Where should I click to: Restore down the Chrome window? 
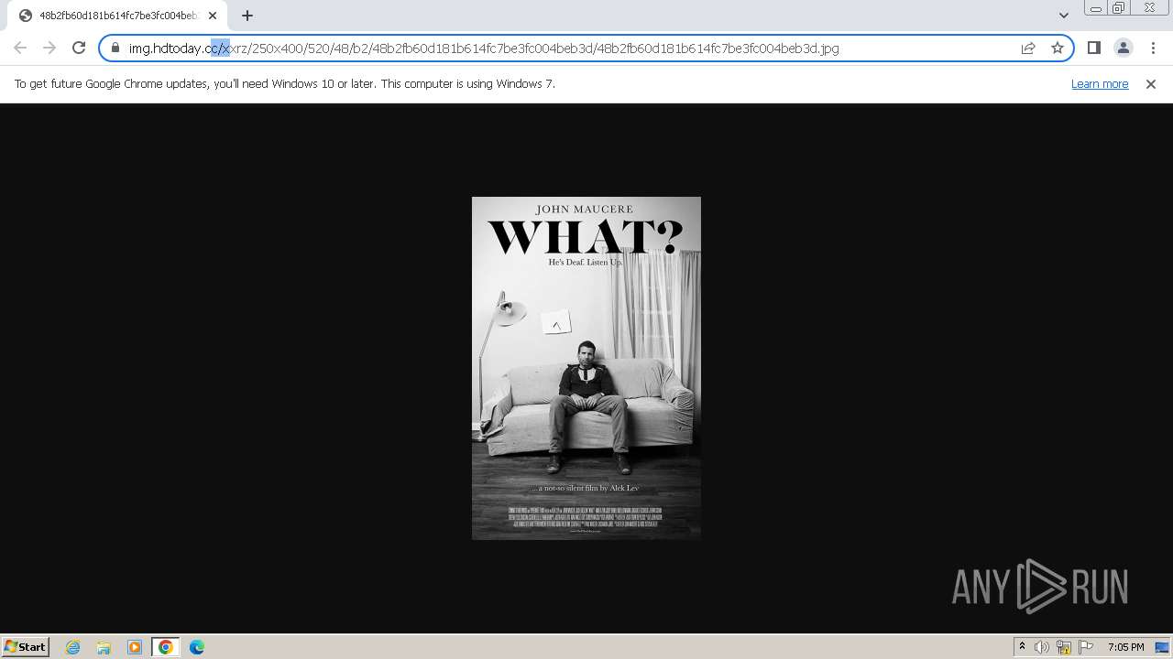1119,8
